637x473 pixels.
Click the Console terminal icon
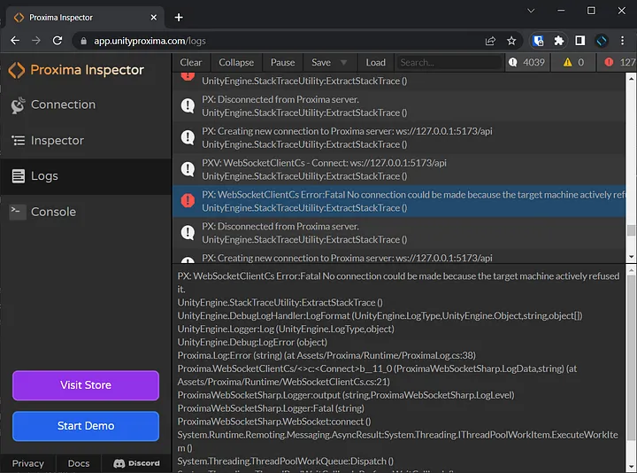(18, 212)
